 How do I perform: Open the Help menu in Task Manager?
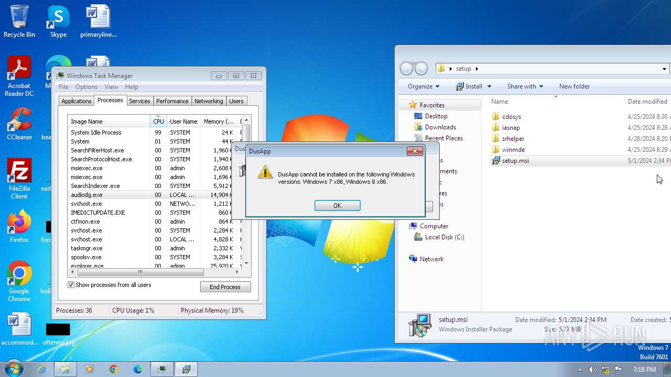coord(132,87)
